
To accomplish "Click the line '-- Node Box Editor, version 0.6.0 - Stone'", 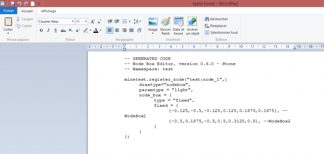I will point(180,64).
